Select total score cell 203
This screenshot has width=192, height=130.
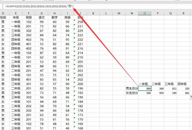80,71
